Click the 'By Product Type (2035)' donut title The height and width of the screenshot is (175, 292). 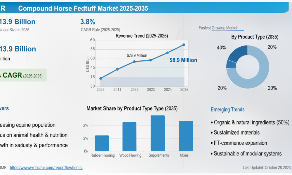coord(255,37)
